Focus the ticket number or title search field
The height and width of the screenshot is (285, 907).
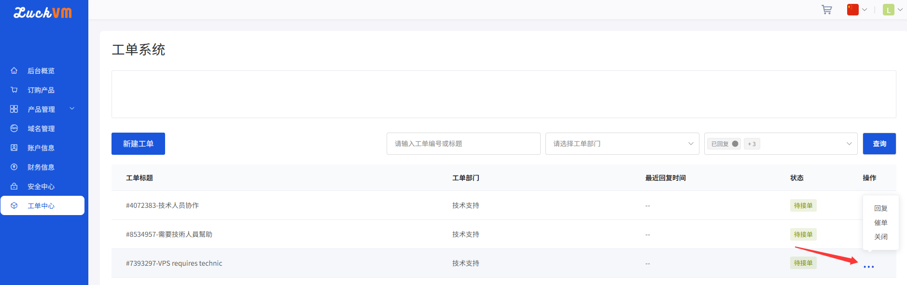pyautogui.click(x=463, y=144)
